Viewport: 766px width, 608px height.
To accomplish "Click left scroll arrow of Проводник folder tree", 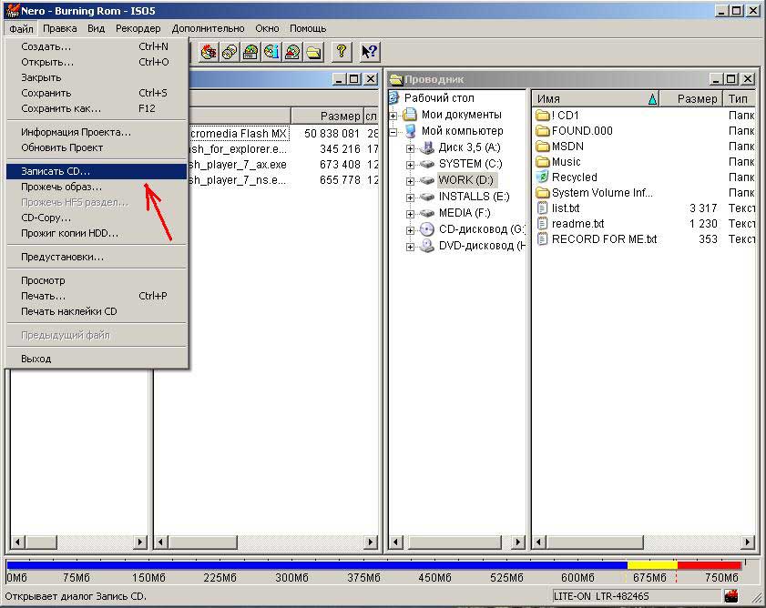I will pos(396,542).
